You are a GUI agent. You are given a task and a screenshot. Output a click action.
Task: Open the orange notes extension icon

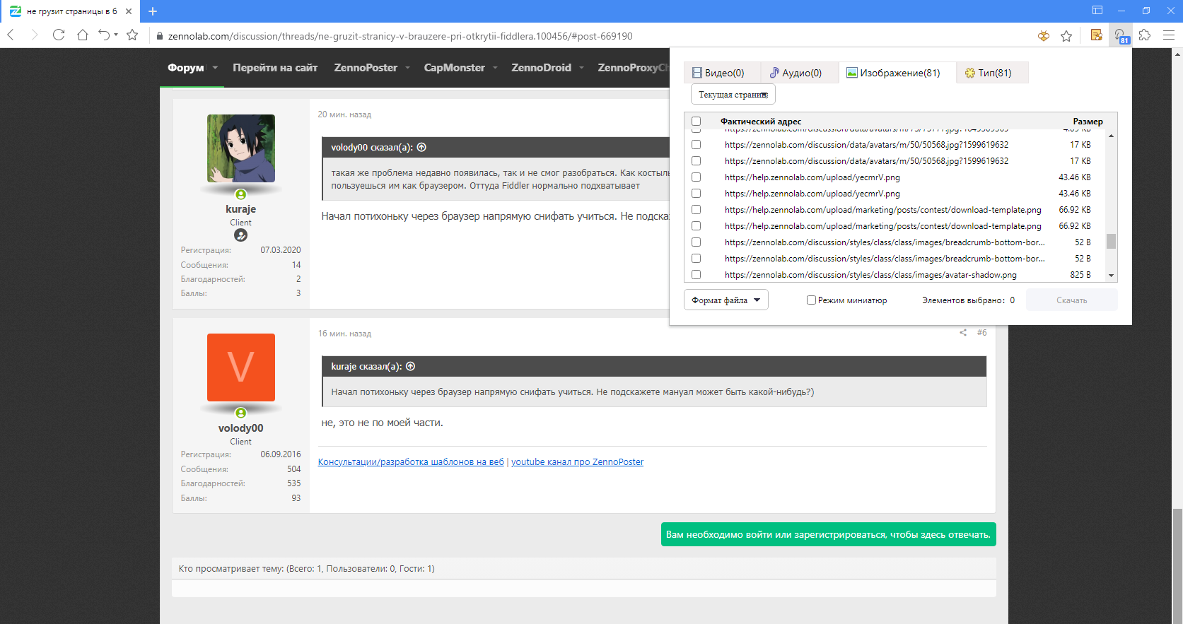coord(1097,35)
